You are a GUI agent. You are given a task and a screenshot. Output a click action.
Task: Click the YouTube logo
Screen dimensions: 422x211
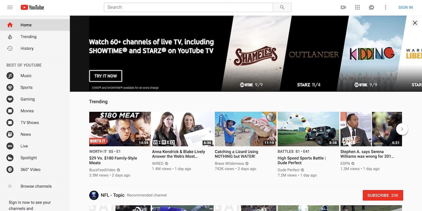32,7
